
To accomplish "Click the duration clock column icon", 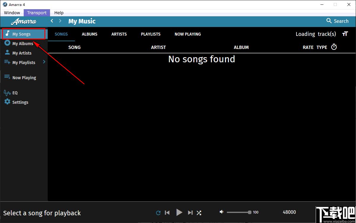I will pyautogui.click(x=334, y=47).
